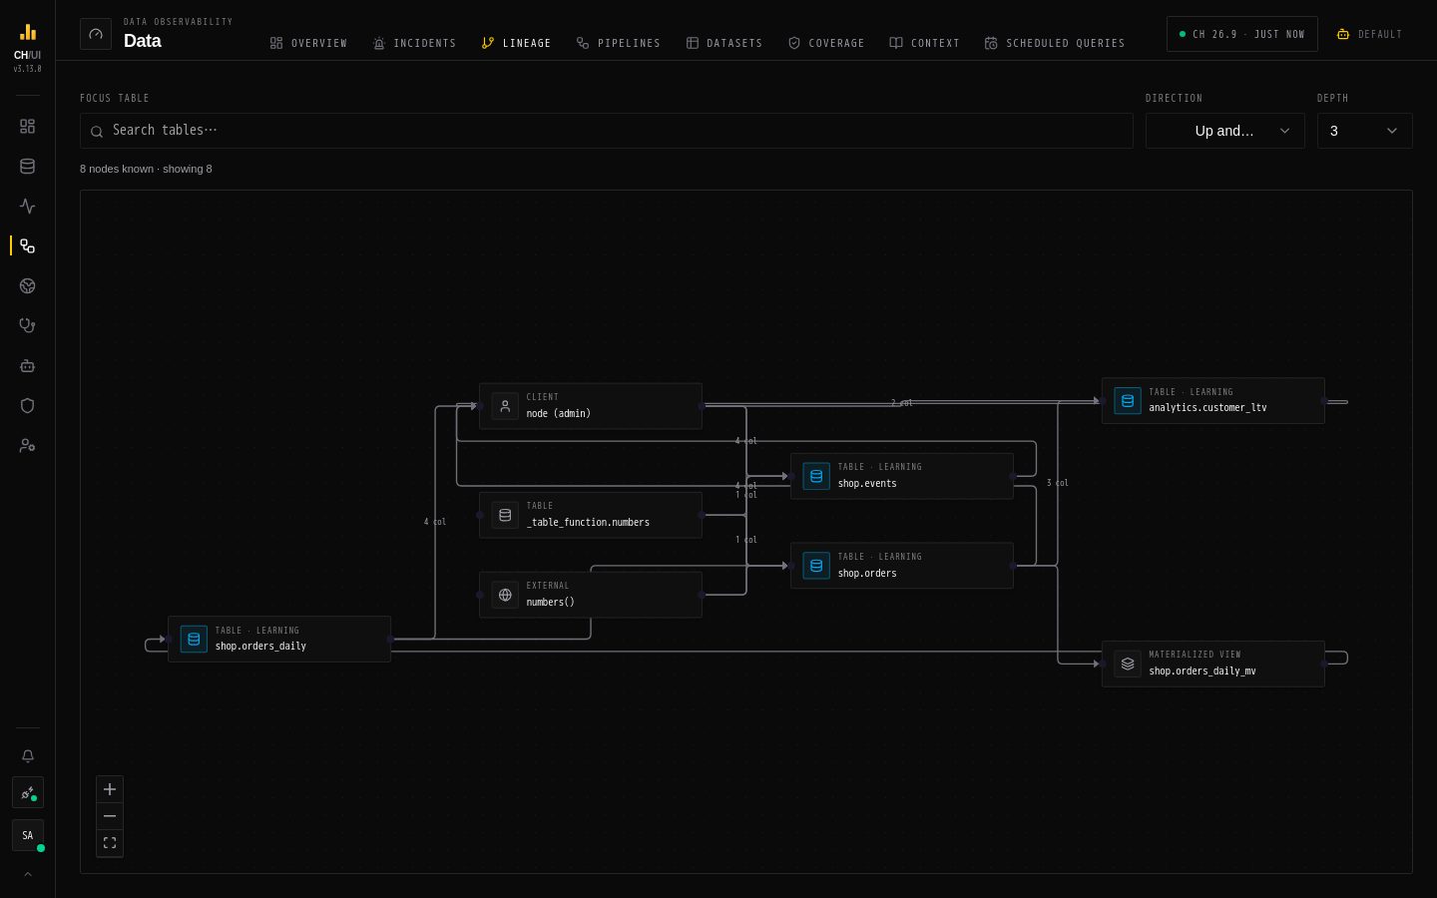The image size is (1437, 898).
Task: Open the shield security sidebar icon
Action: point(27,406)
